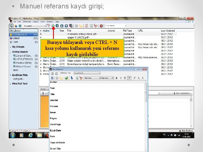
Task: Toggle Italic formatting in New Reference
Action: [121, 78]
